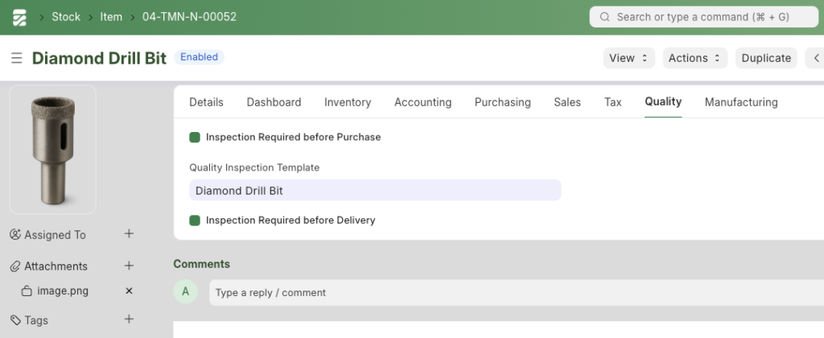Open the View dropdown
Viewport: 824px width, 338px height.
pos(628,58)
